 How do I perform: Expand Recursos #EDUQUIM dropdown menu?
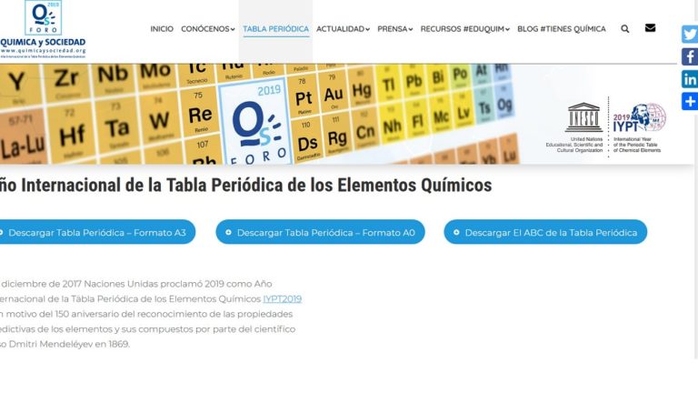[464, 29]
